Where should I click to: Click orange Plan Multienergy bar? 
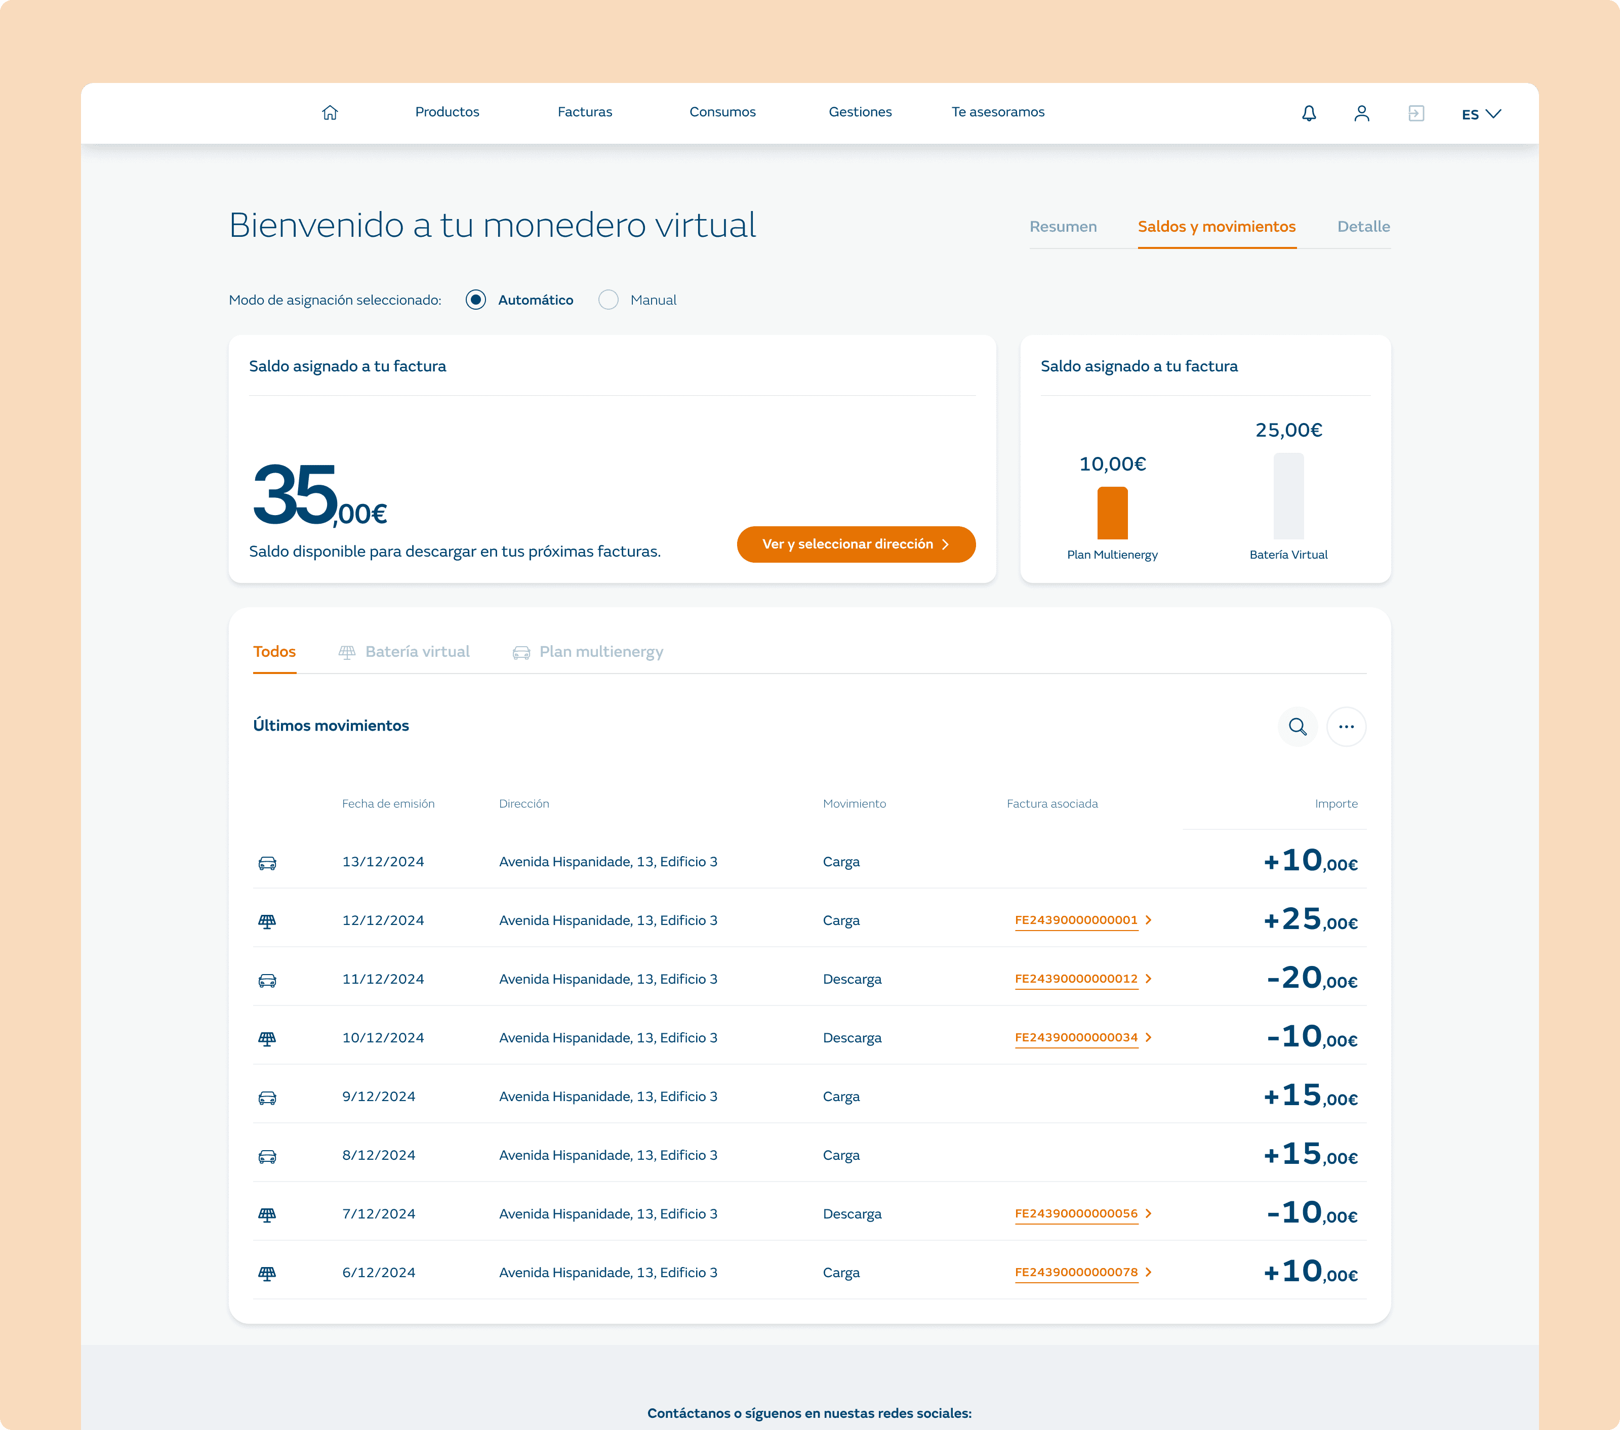(x=1112, y=514)
